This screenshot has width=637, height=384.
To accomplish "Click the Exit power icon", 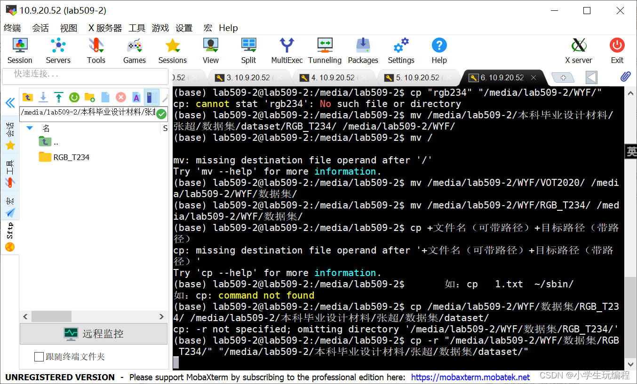I will pos(617,50).
